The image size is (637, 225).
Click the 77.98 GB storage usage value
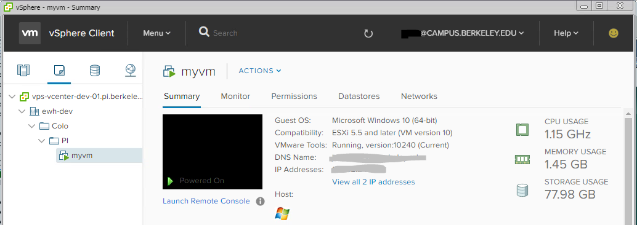[x=570, y=195]
